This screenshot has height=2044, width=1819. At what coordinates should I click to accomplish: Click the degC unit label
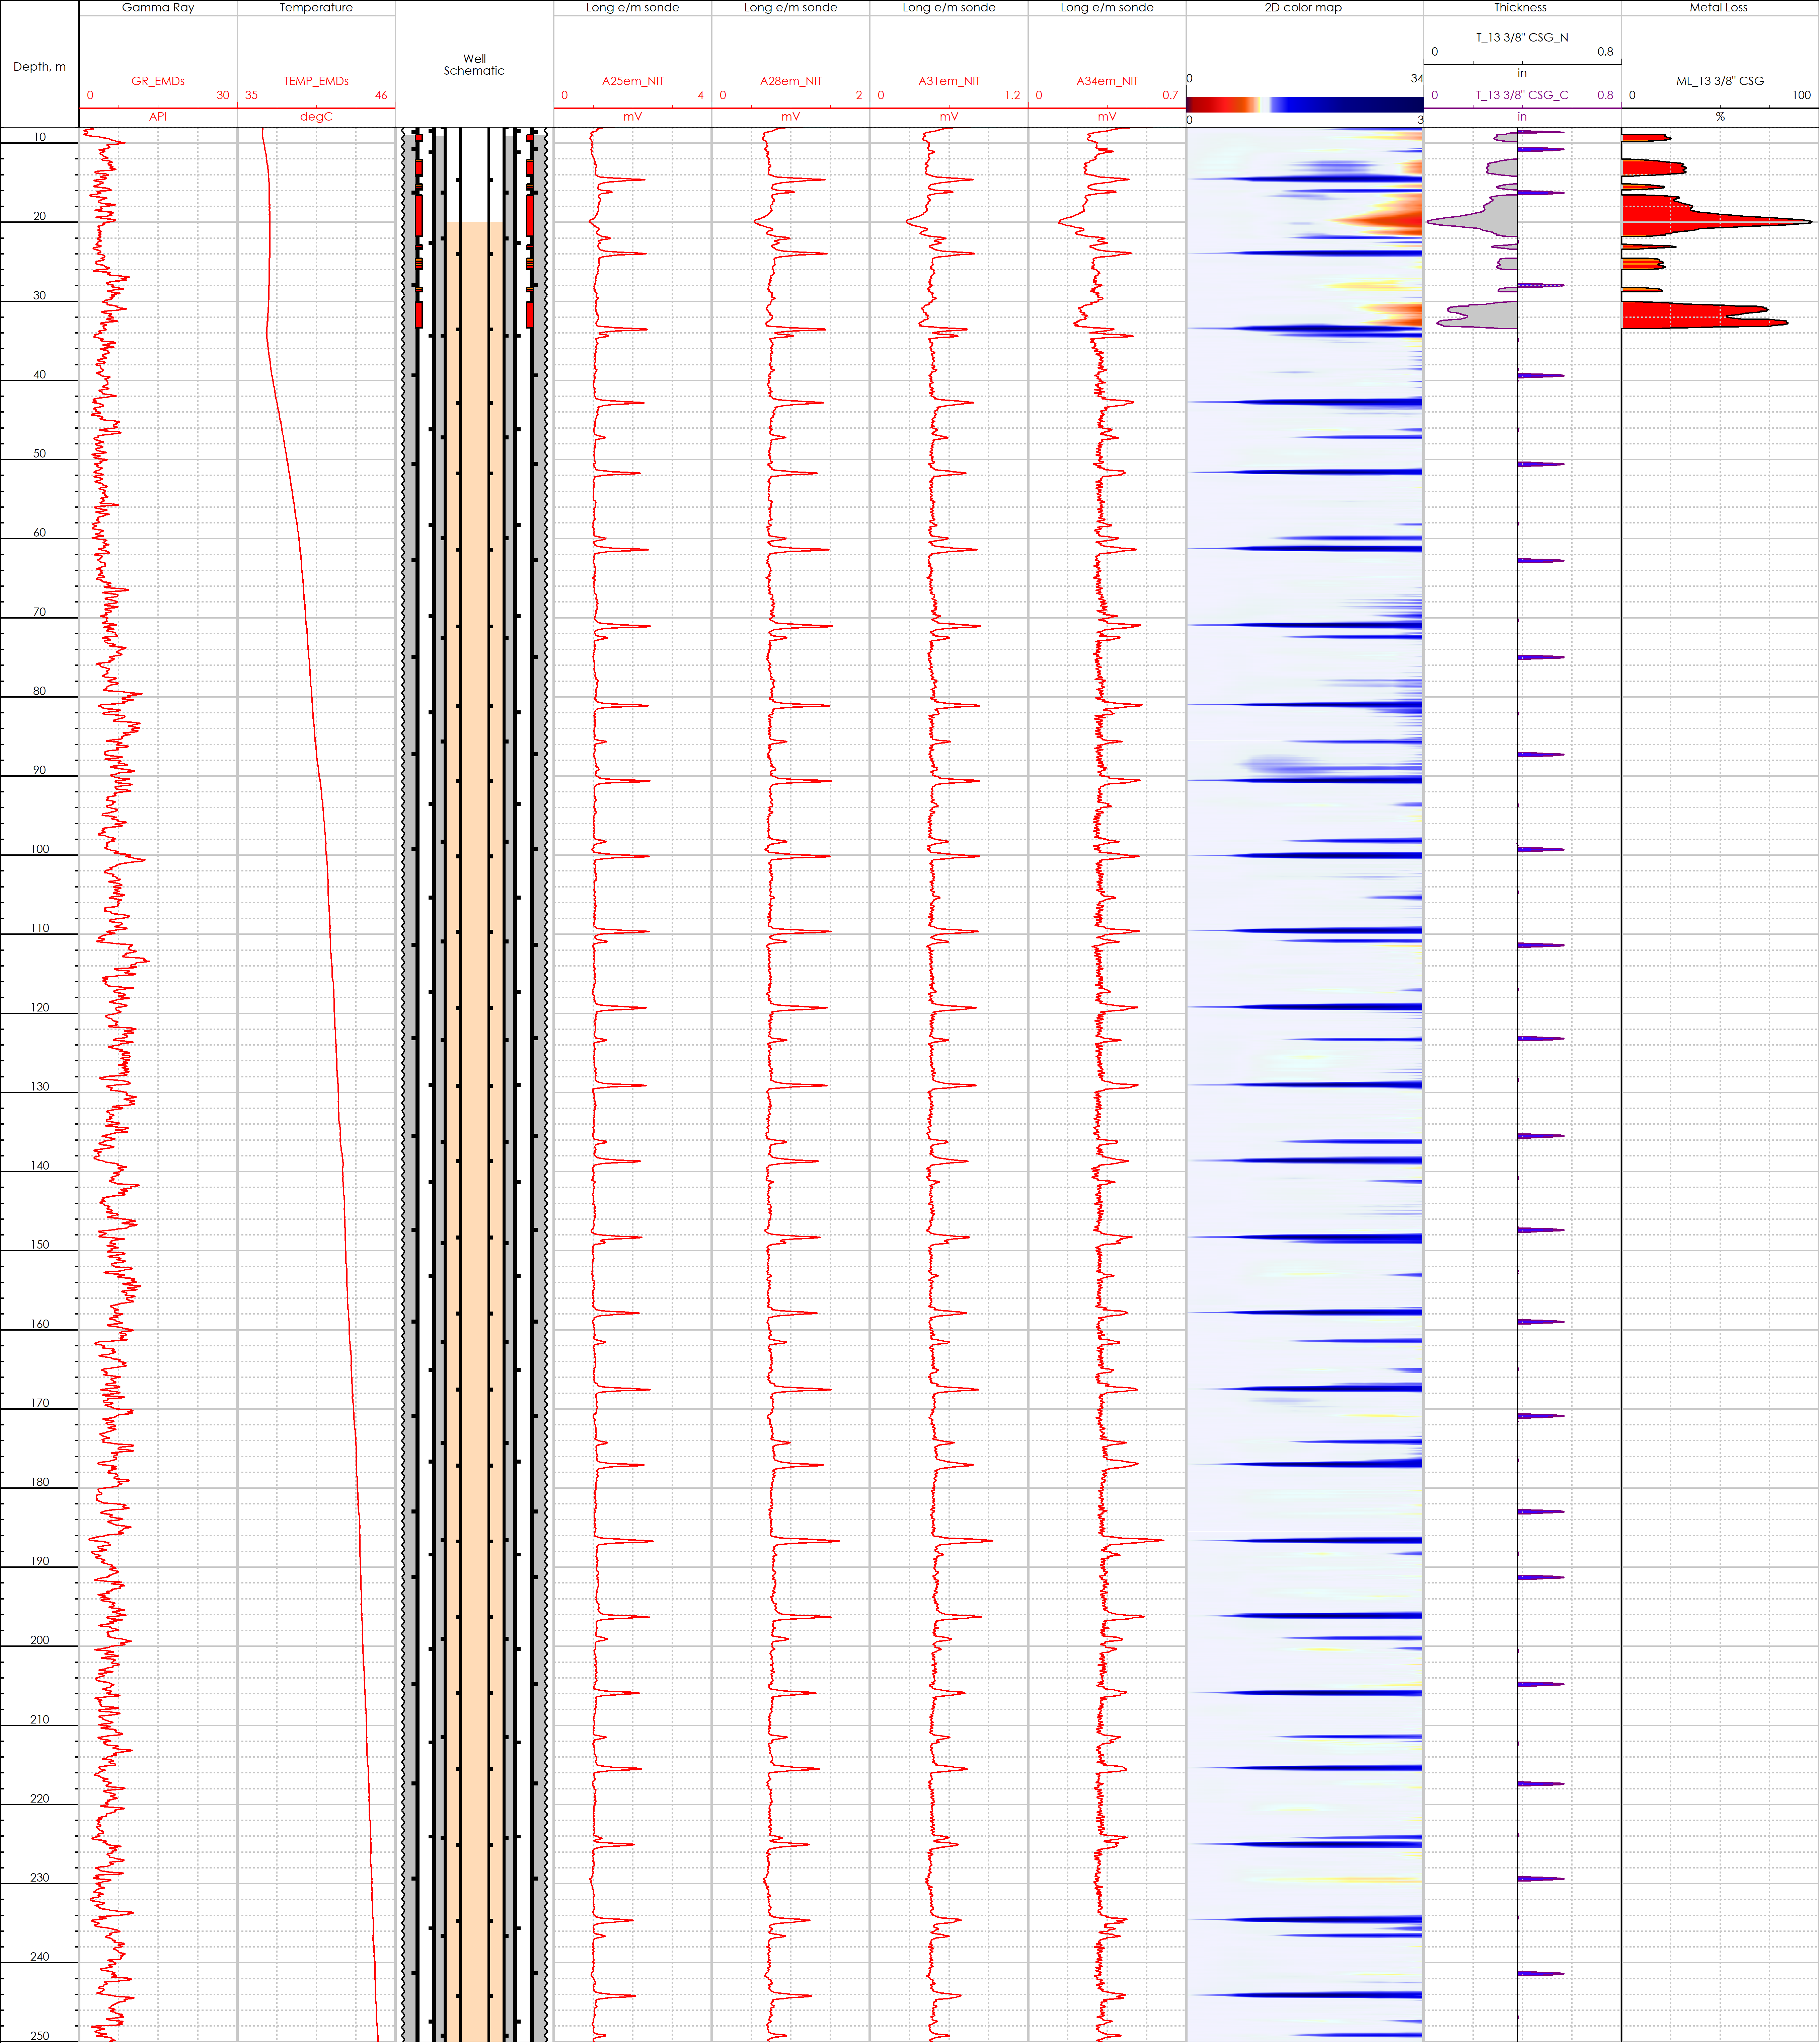(316, 116)
